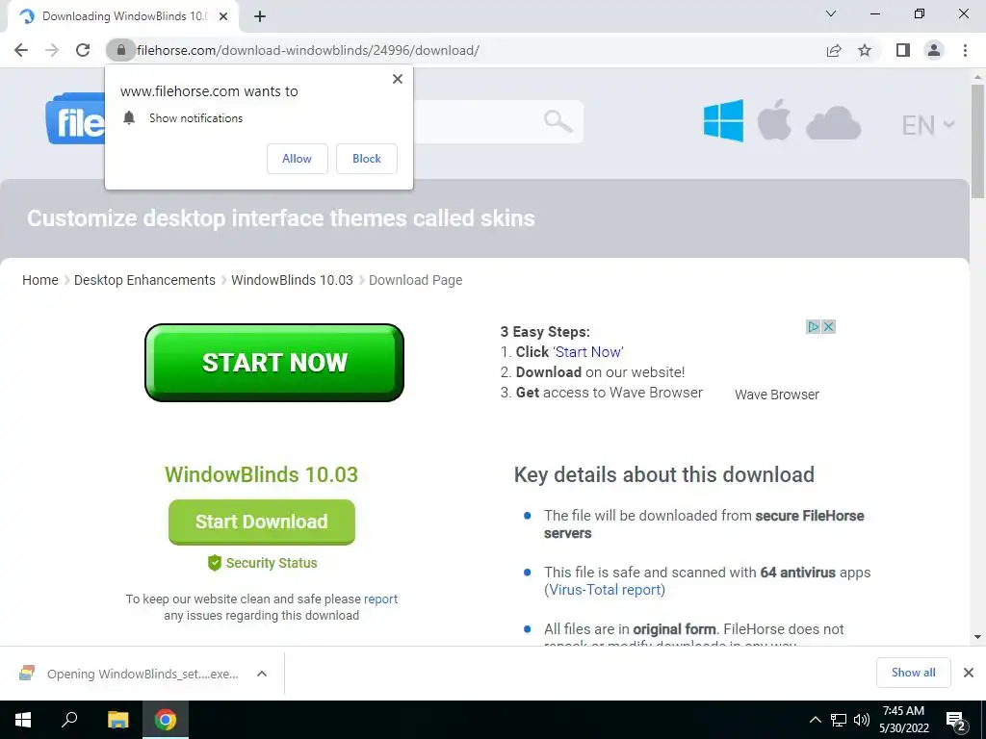
Task: Click the search magnifier on FileHorse
Action: (558, 120)
